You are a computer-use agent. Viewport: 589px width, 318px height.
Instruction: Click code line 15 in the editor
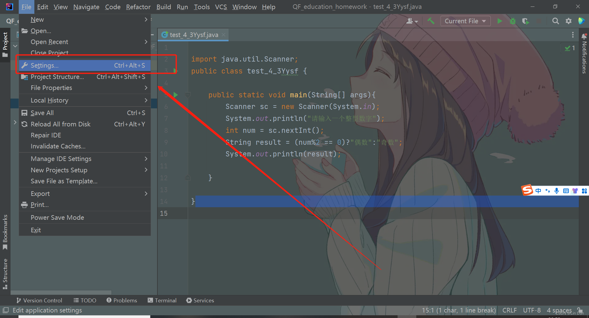(x=368, y=213)
